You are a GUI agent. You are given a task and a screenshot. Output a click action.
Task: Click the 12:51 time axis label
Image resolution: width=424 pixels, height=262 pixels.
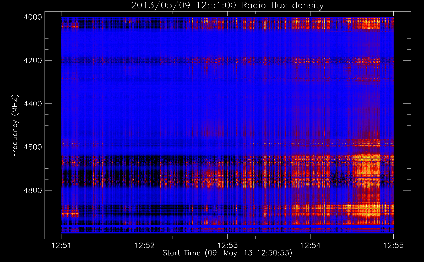tap(61, 245)
